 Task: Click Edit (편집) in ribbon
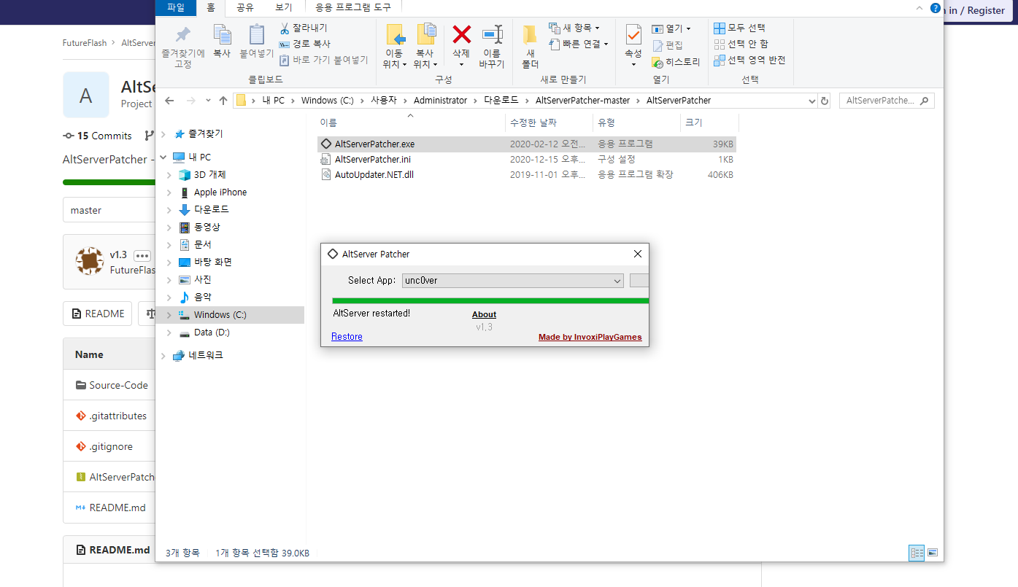pos(668,45)
